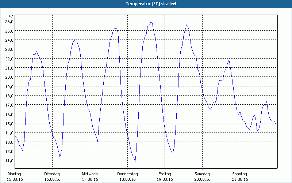Click the '°C' unit label on the axis
Viewport: 292px width, 183px height.
[11, 17]
